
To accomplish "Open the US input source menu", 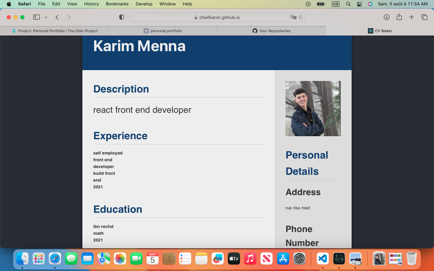I will 335,4.
